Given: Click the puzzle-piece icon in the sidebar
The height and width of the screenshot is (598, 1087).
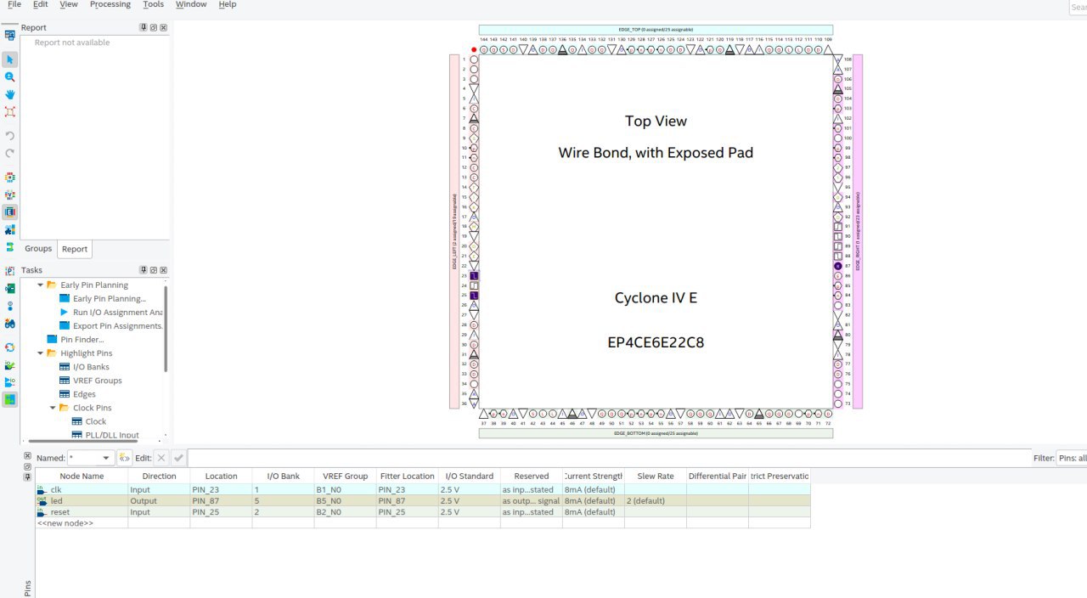Looking at the screenshot, I should [10, 229].
